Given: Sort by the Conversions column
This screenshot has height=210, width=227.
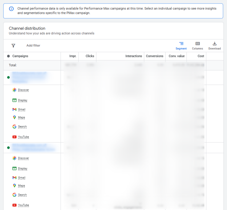Looking at the screenshot, I should 155,56.
